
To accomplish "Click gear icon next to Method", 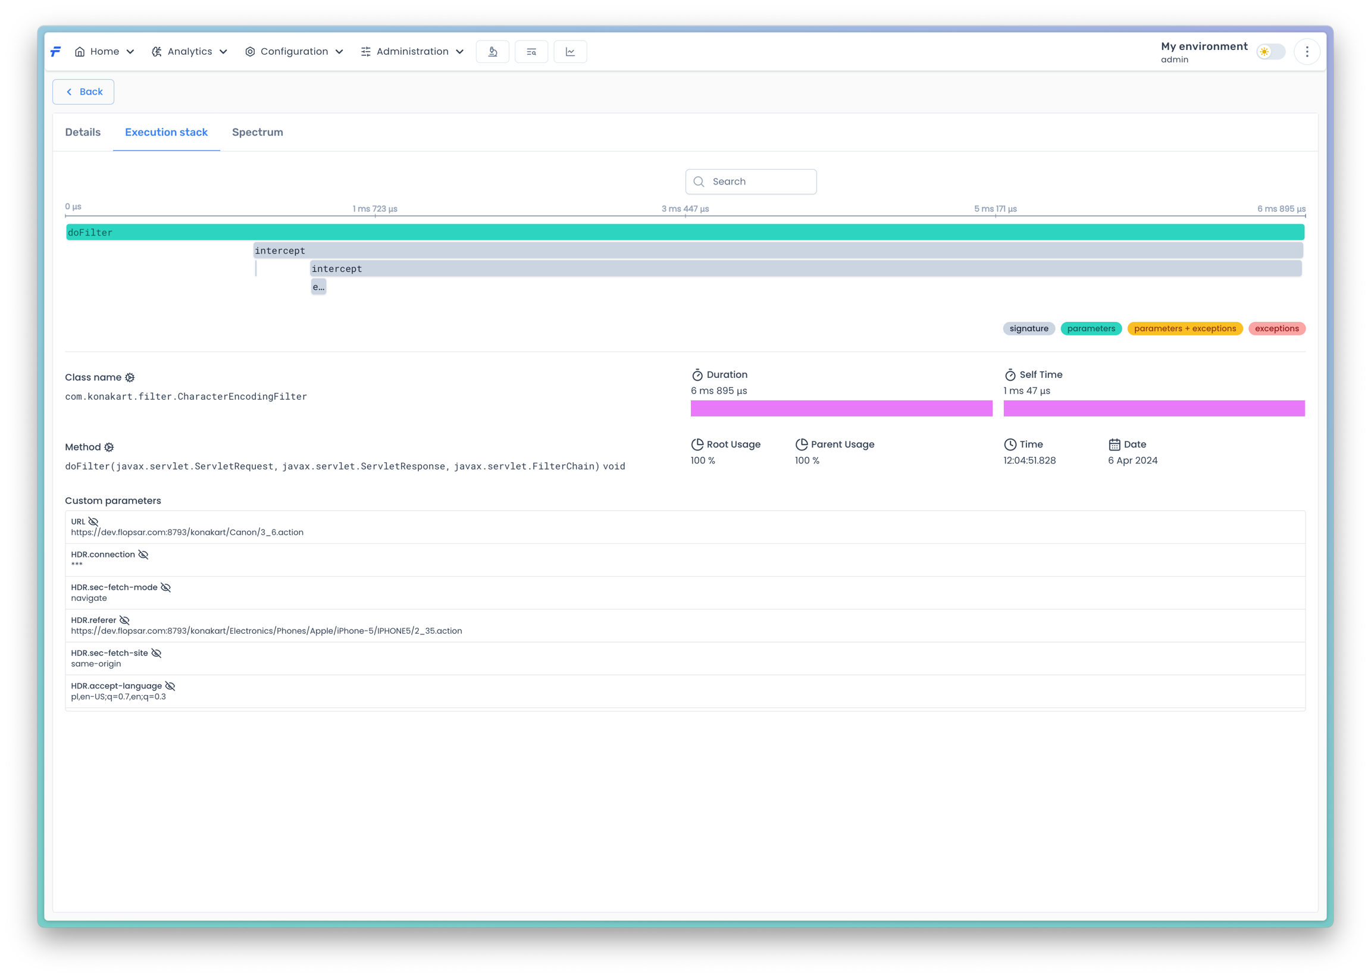I will point(109,447).
